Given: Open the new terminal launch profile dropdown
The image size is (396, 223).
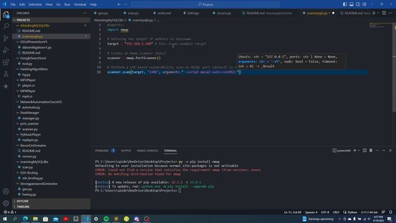Looking at the screenshot, I should [x=359, y=151].
